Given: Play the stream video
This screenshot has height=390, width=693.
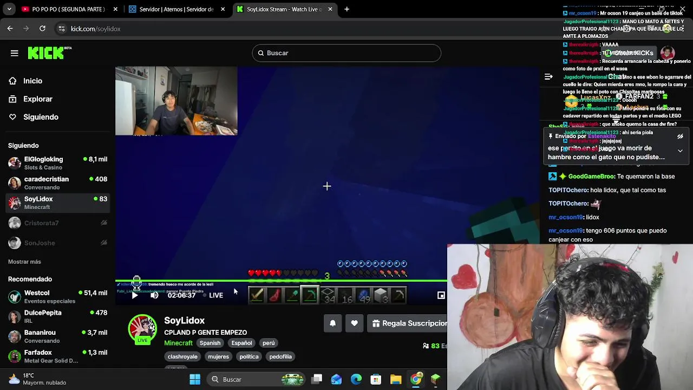Looking at the screenshot, I should 135,295.
